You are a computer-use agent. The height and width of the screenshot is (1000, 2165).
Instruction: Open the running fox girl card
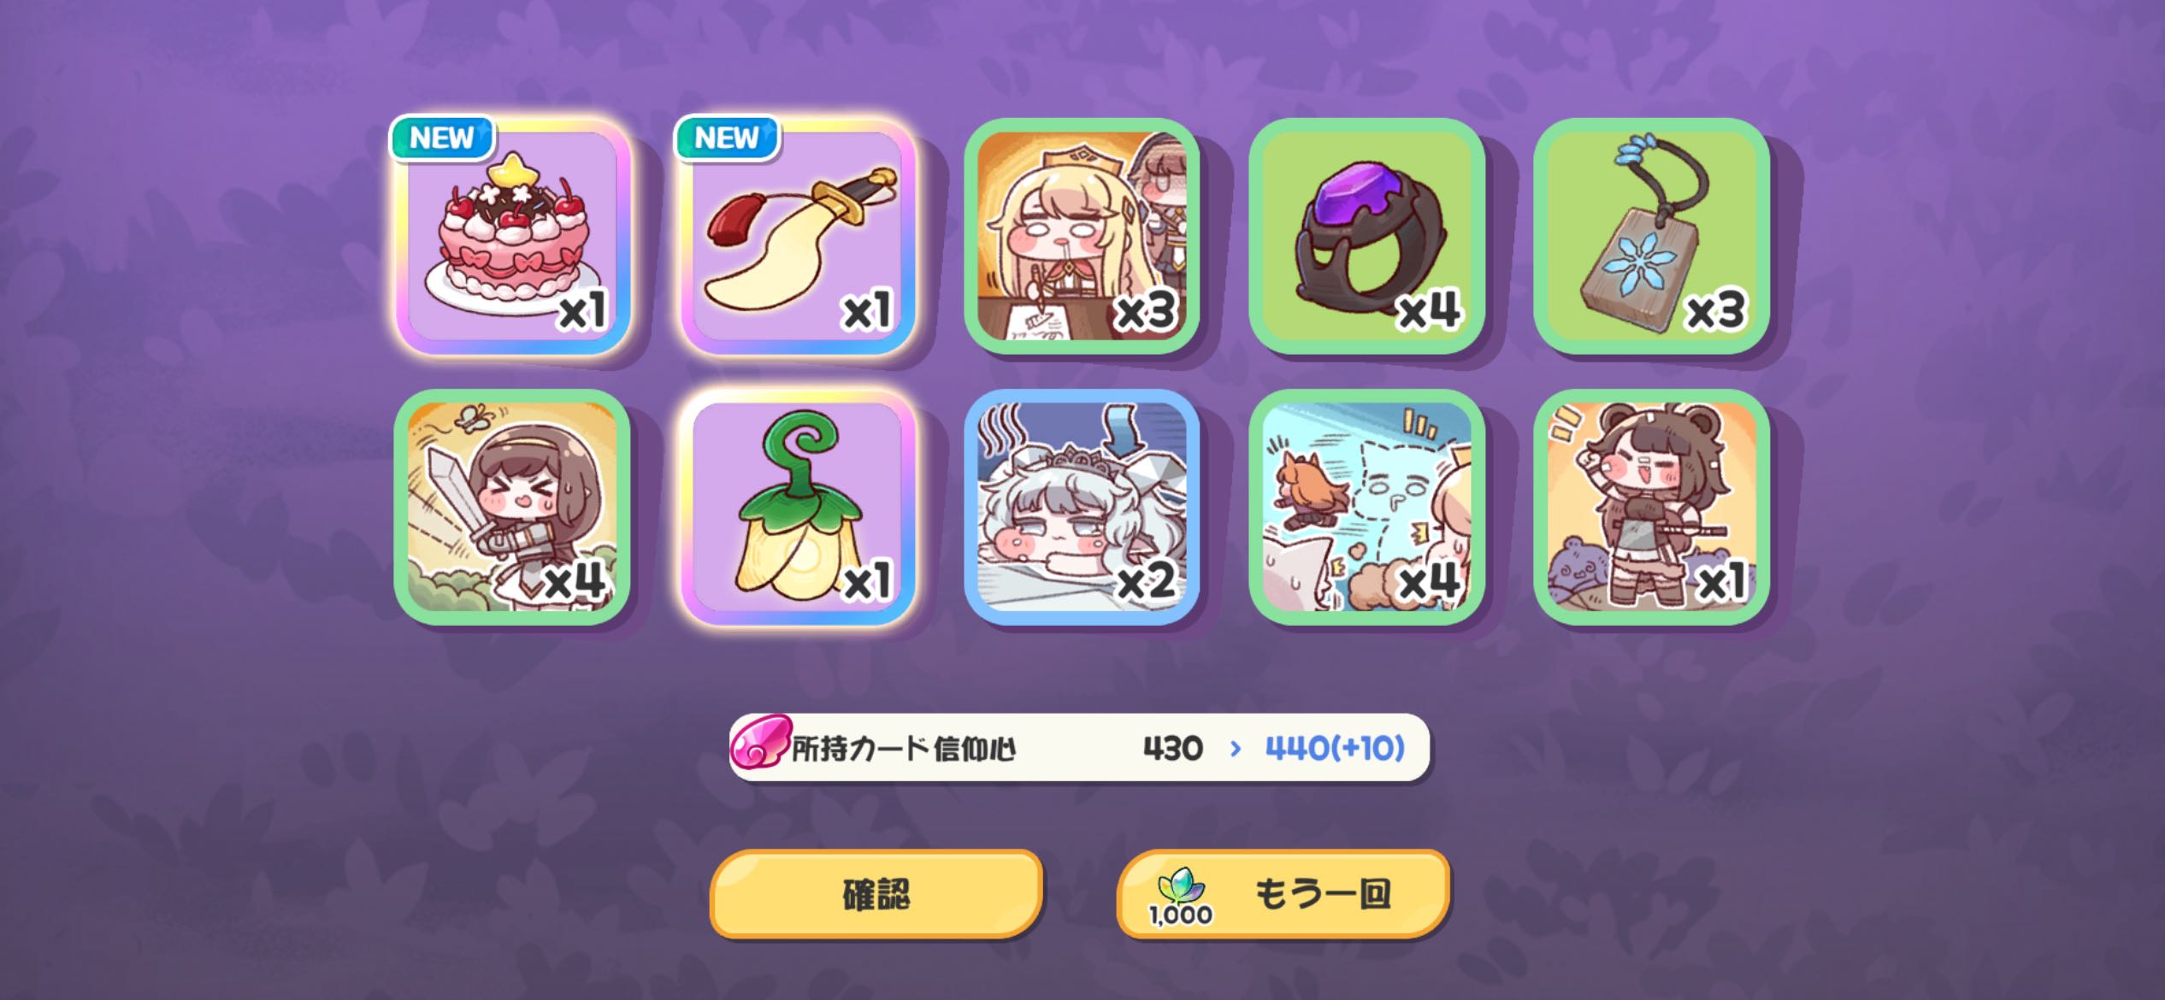[1366, 507]
